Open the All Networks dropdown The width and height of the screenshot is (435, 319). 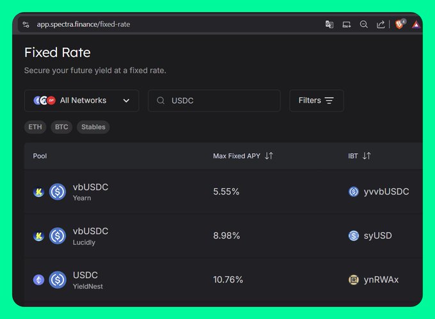pyautogui.click(x=82, y=100)
